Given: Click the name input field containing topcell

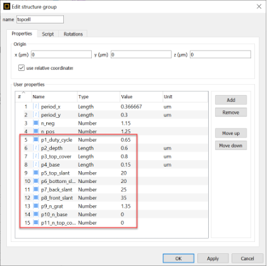Looking at the screenshot, I should pos(40,20).
